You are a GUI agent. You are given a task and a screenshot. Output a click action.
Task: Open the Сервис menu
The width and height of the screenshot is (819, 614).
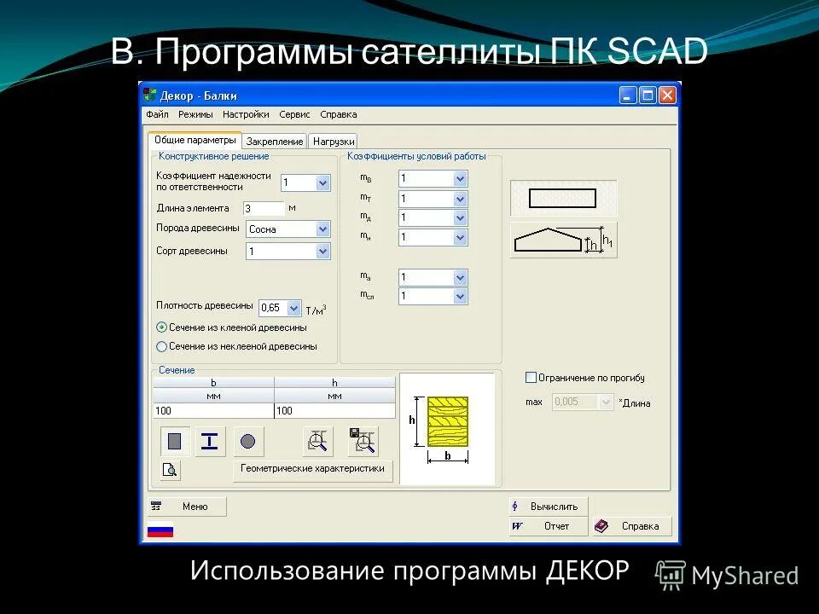(294, 114)
